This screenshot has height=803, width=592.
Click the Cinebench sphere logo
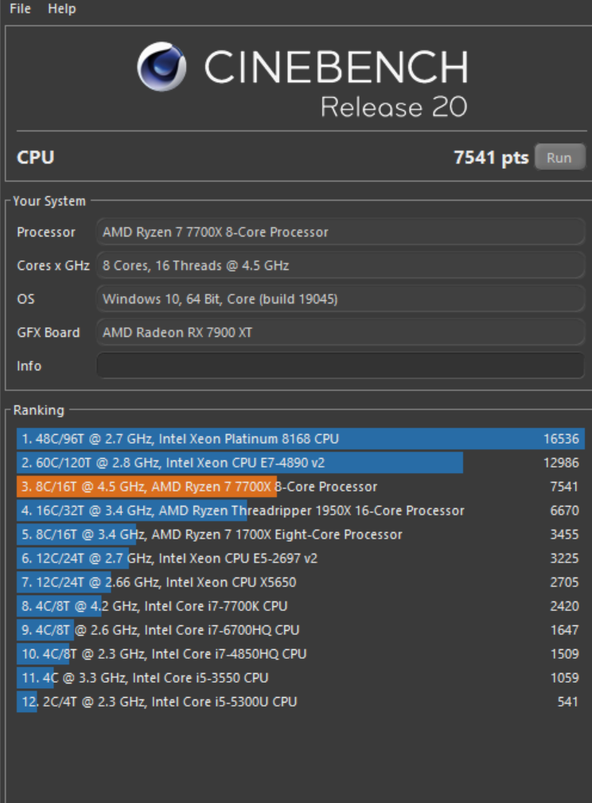pyautogui.click(x=162, y=67)
